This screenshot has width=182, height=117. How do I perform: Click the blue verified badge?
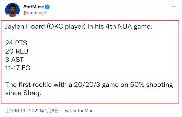tap(47, 7)
